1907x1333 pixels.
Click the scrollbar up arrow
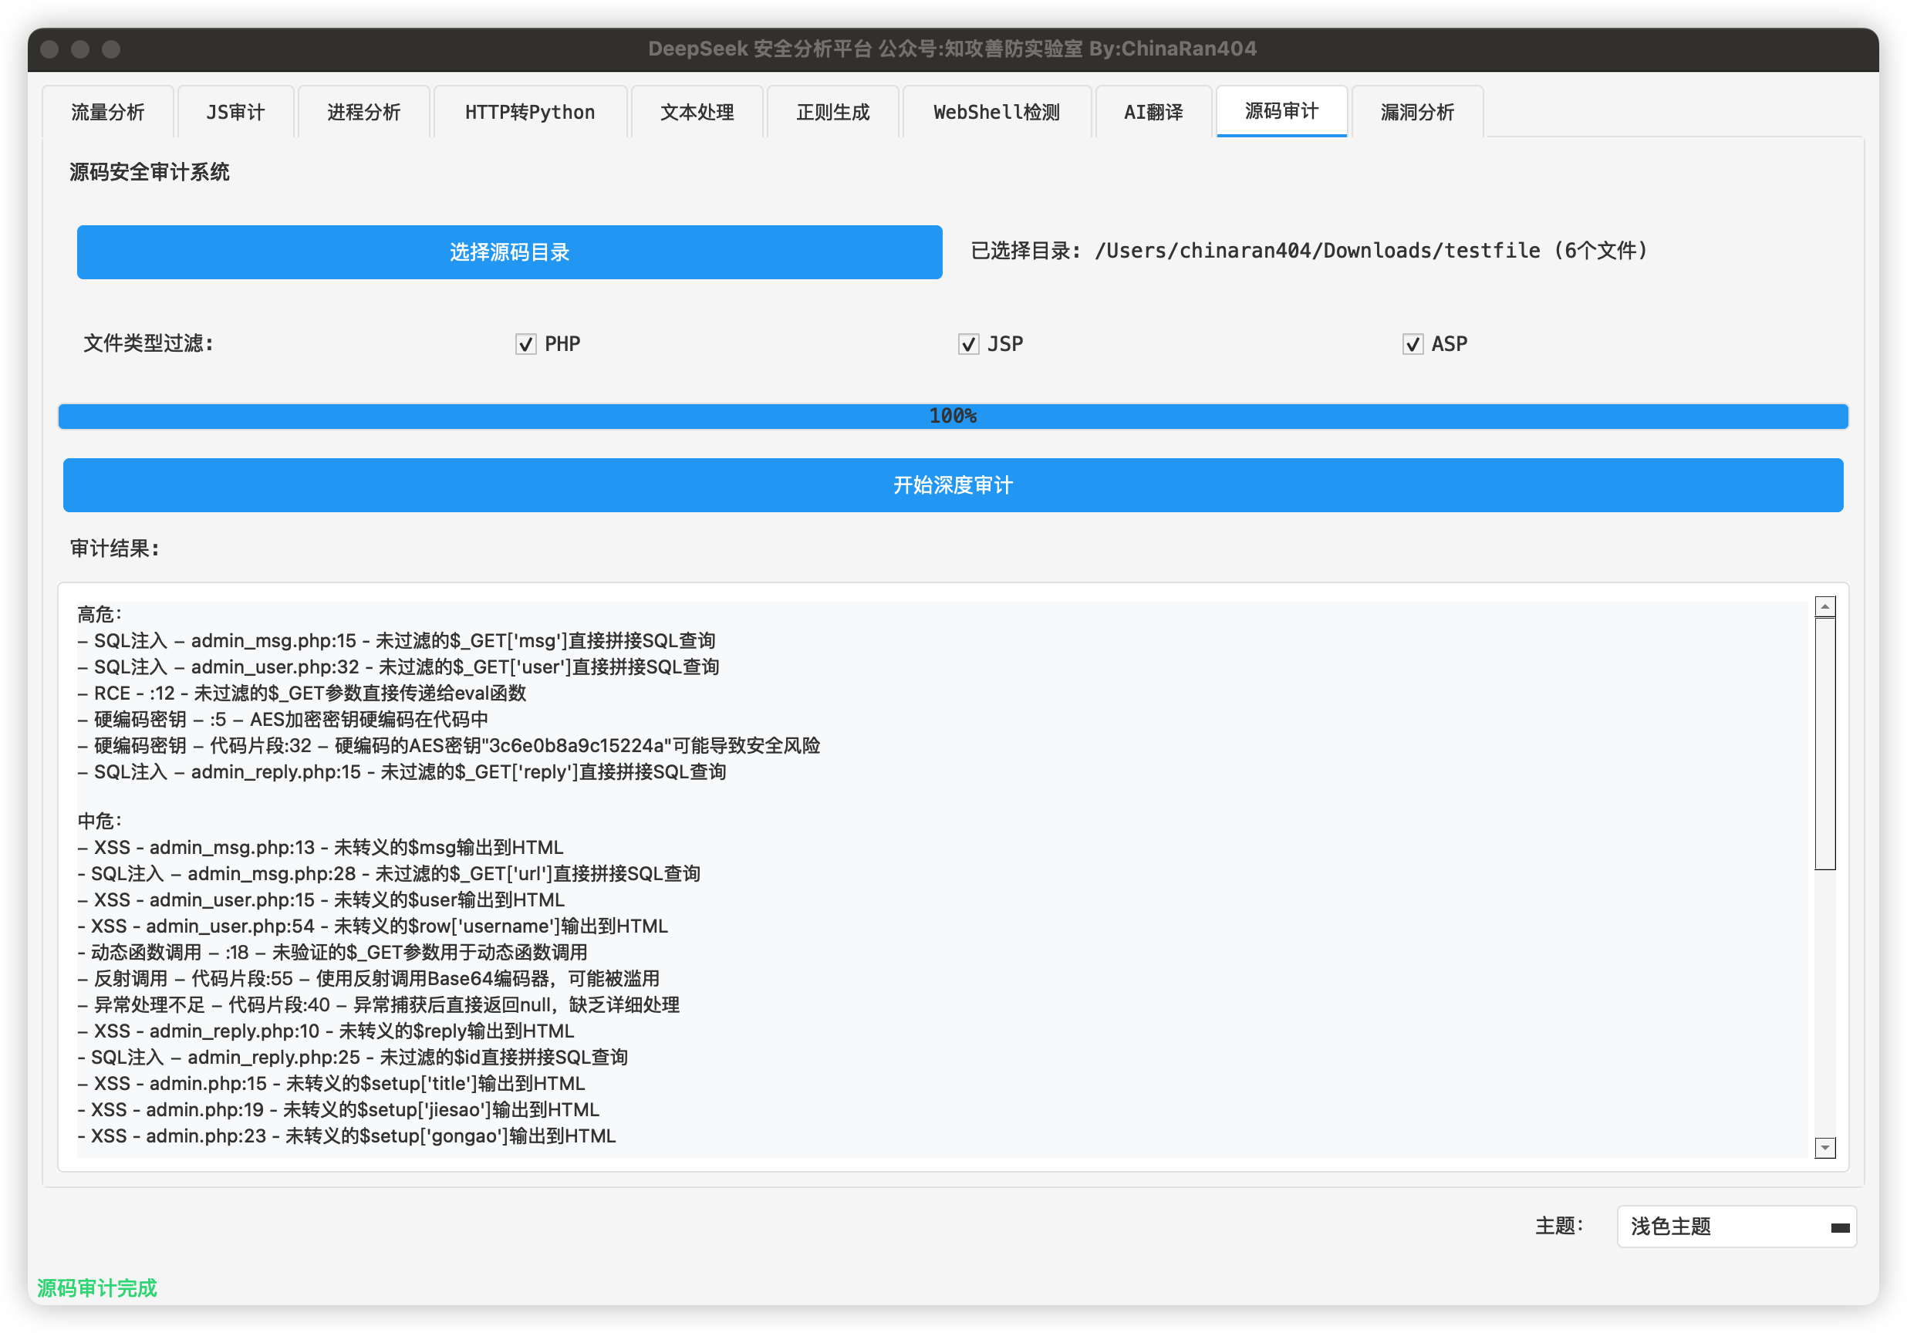pyautogui.click(x=1824, y=606)
